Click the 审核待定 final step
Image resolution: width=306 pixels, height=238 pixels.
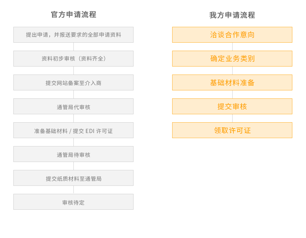click(73, 202)
